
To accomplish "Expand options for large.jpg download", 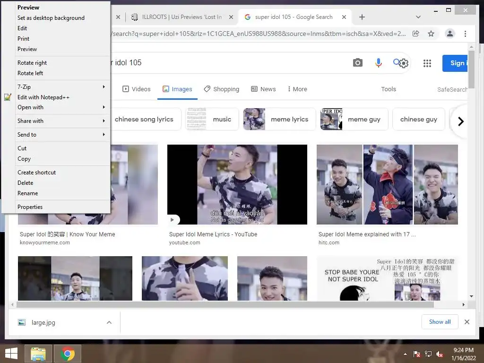I will coord(109,322).
